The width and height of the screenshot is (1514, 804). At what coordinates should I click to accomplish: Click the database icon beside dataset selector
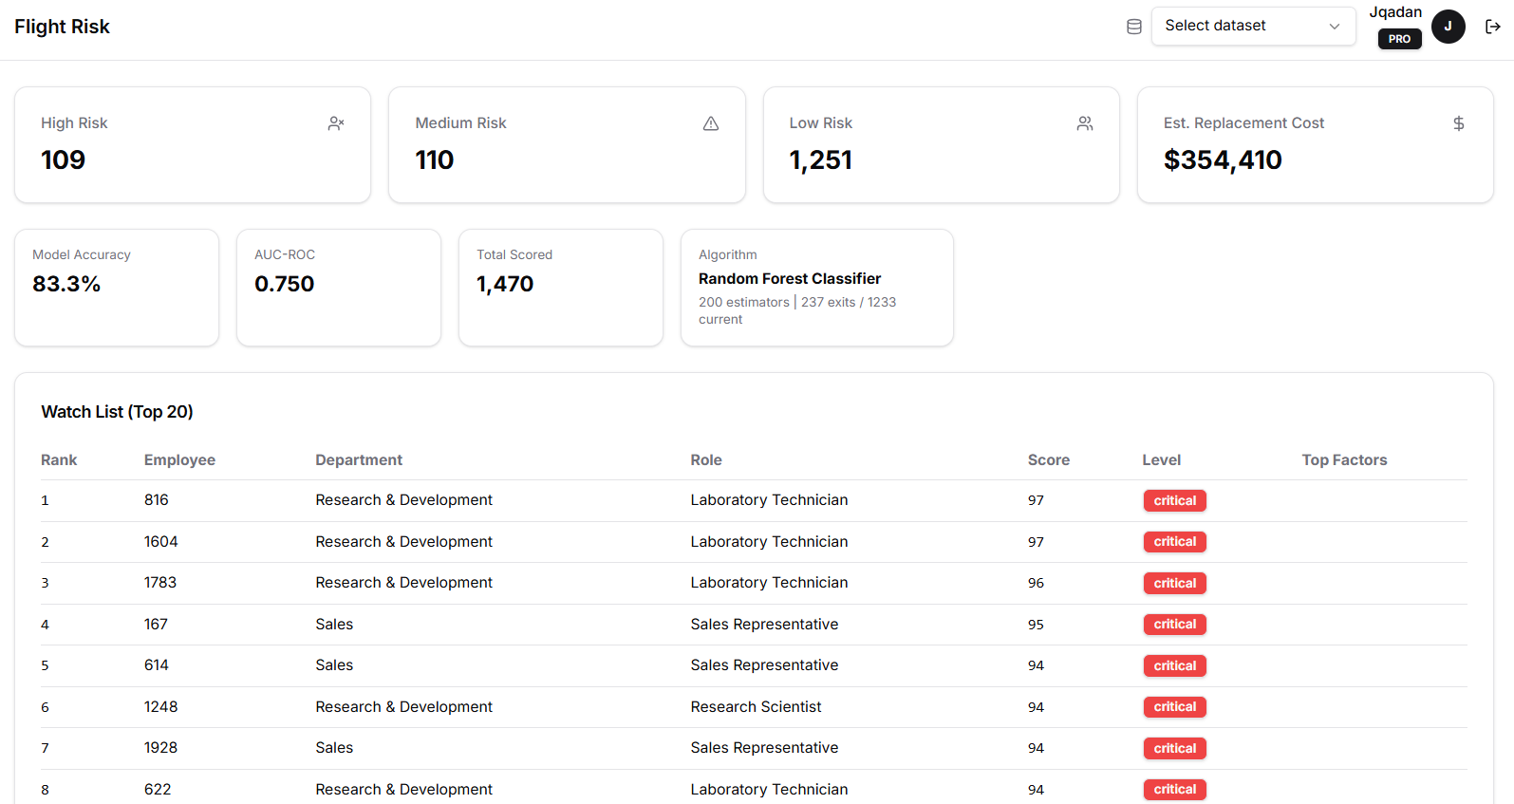coord(1133,27)
